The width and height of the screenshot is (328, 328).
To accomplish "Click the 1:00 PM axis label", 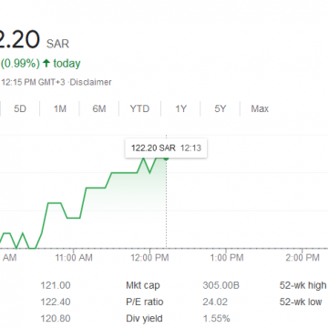I will pos(227,258).
